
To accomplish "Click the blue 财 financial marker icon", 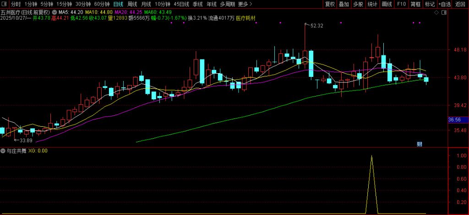I will point(419,144).
